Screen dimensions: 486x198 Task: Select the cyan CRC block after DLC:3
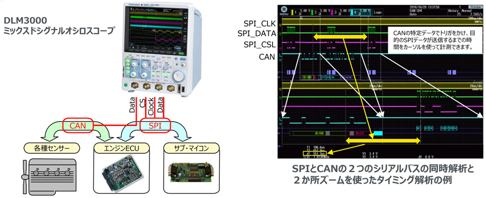[x=378, y=133]
